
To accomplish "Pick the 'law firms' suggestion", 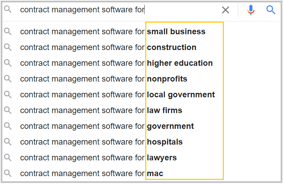I will (101, 110).
